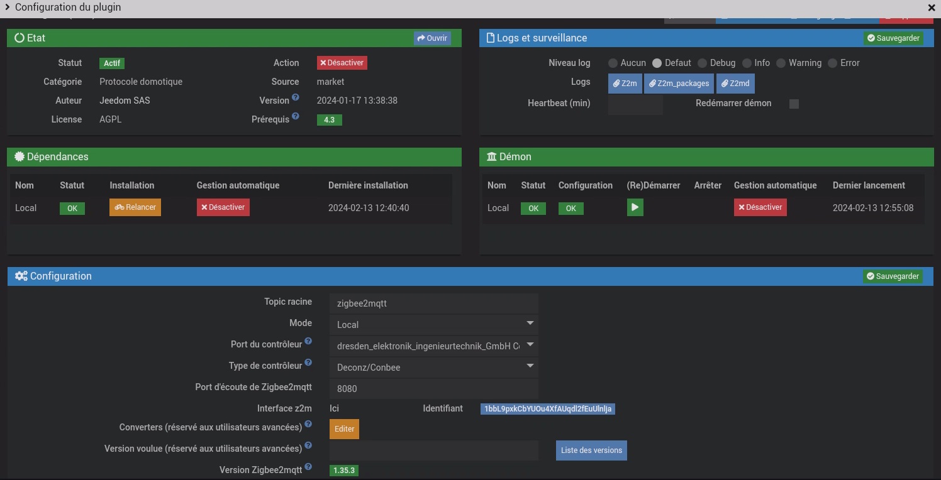The width and height of the screenshot is (941, 480).
Task: Click the Ici link for z2m interface
Action: point(334,409)
